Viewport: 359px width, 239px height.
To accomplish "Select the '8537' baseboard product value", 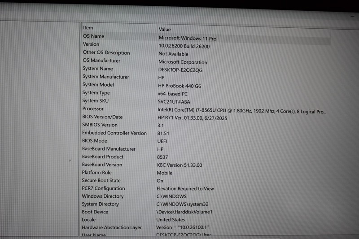I will [x=162, y=157].
